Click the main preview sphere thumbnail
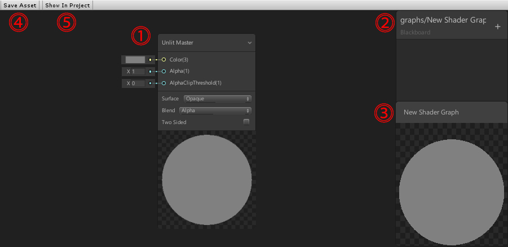508x247 pixels. pyautogui.click(x=451, y=192)
